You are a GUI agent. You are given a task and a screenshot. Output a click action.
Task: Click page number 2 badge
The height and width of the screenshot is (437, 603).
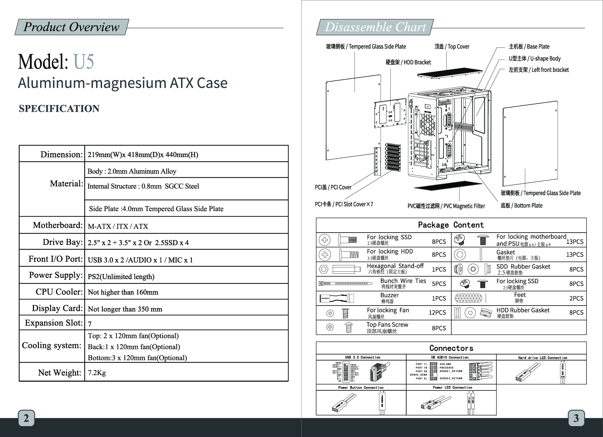(26, 418)
